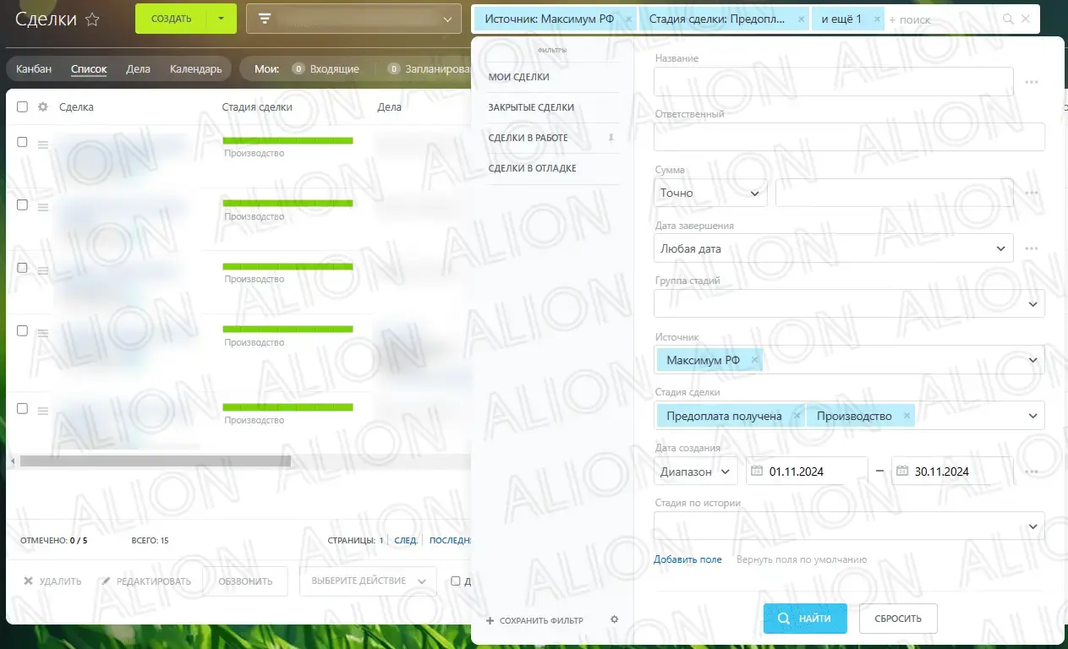Image resolution: width=1068 pixels, height=649 pixels.
Task: Open filter presets settings gear
Action: click(x=615, y=619)
